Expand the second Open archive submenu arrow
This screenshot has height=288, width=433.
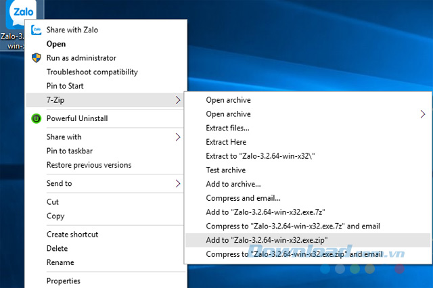(x=424, y=114)
